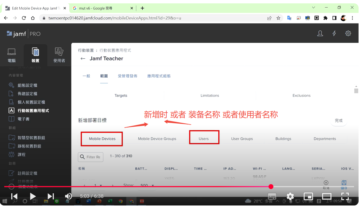The height and width of the screenshot is (207, 361).
Task: Click the browser share page icon
Action: pyautogui.click(x=269, y=18)
